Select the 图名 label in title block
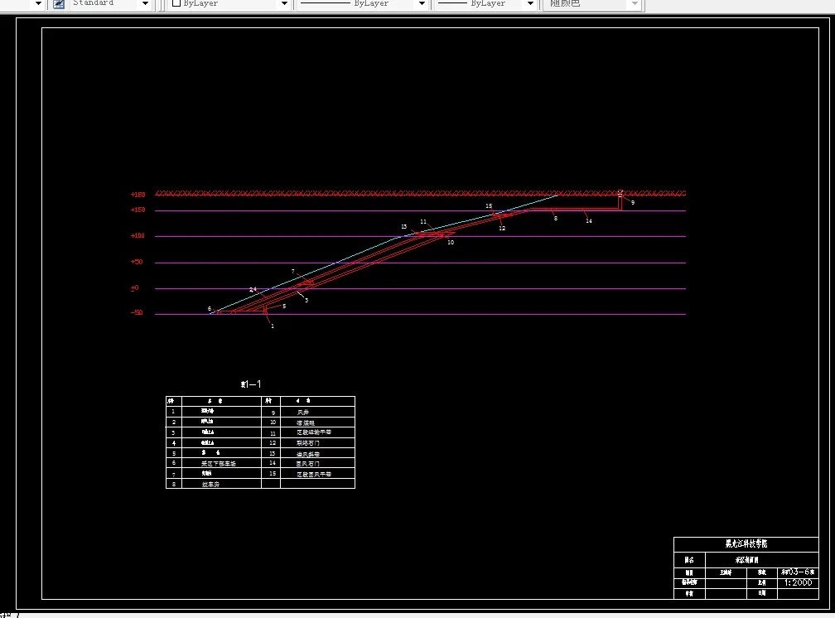This screenshot has width=835, height=618. coord(689,560)
